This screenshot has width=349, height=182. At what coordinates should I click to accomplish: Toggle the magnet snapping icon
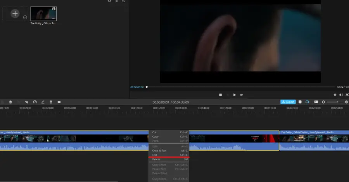(308, 102)
